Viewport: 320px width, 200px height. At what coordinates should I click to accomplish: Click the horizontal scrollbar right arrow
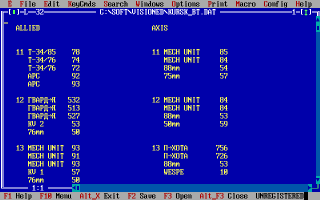coord(310,188)
